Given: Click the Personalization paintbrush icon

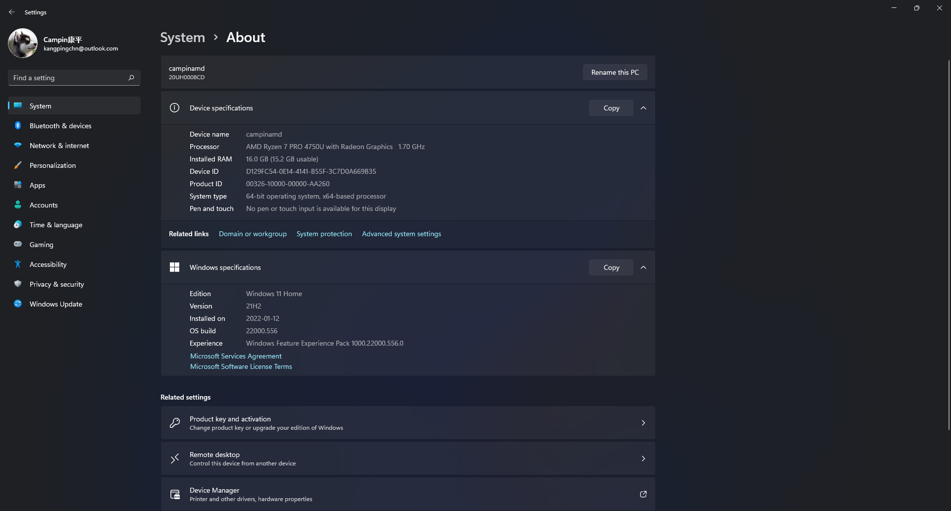Looking at the screenshot, I should pos(18,165).
